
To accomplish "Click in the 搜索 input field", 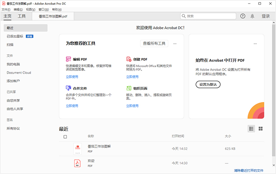I will [208, 16].
